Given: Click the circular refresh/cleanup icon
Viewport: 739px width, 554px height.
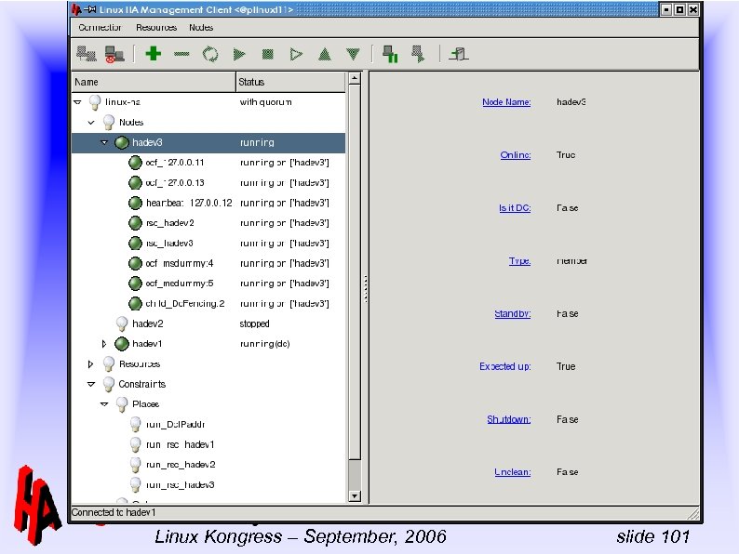Looking at the screenshot, I should 210,54.
